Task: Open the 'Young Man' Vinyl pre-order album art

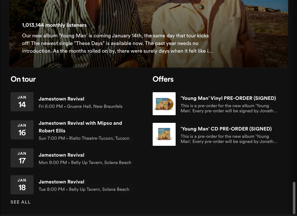Action: [x=164, y=104]
